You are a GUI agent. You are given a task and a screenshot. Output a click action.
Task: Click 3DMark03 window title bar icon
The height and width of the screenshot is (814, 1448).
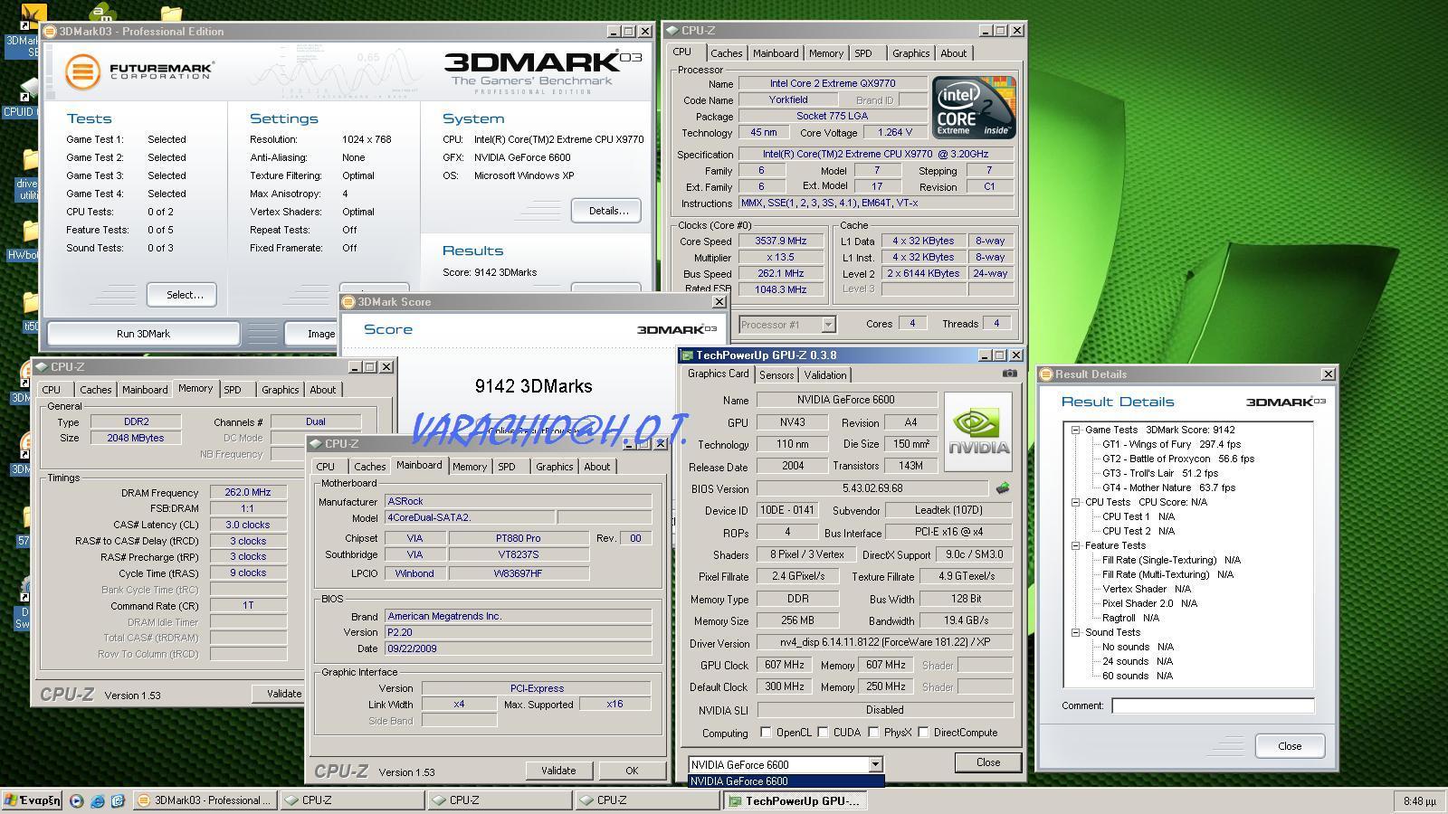pos(52,32)
